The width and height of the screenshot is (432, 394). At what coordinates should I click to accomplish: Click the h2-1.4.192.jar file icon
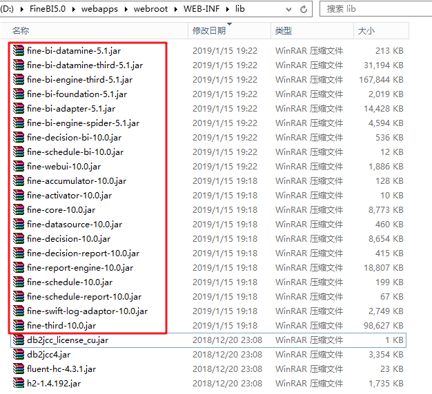(19, 383)
